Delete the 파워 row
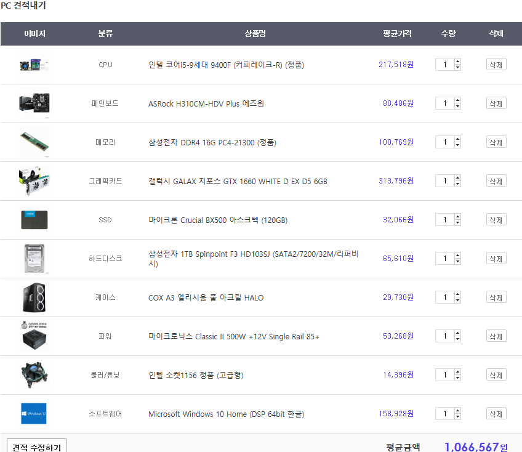 [496, 336]
